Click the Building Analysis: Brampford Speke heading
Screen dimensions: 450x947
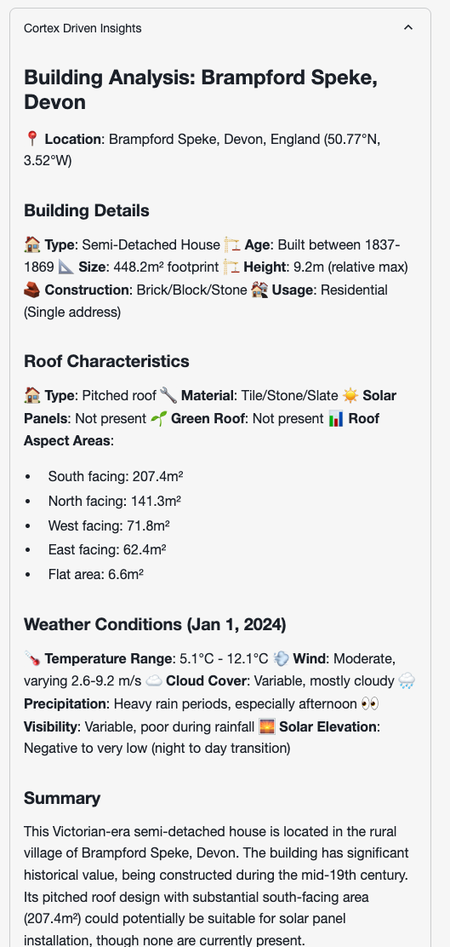click(x=201, y=89)
